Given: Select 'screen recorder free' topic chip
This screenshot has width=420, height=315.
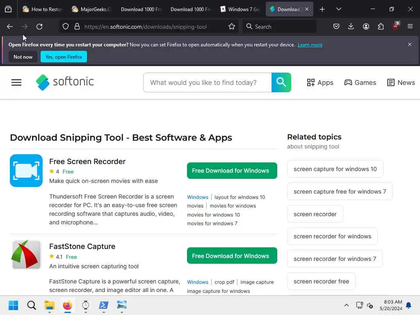Looking at the screenshot, I should pos(321,281).
